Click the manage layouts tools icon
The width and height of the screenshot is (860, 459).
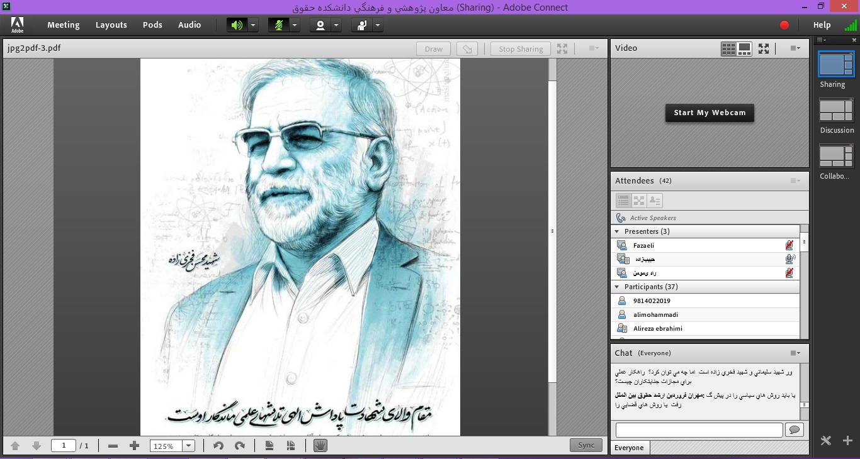[x=826, y=441]
